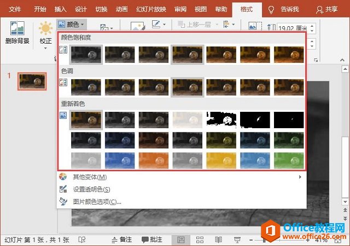Switch to Slide Sorter view icon
Viewport: 350px width, 246px height.
[x=199, y=239]
